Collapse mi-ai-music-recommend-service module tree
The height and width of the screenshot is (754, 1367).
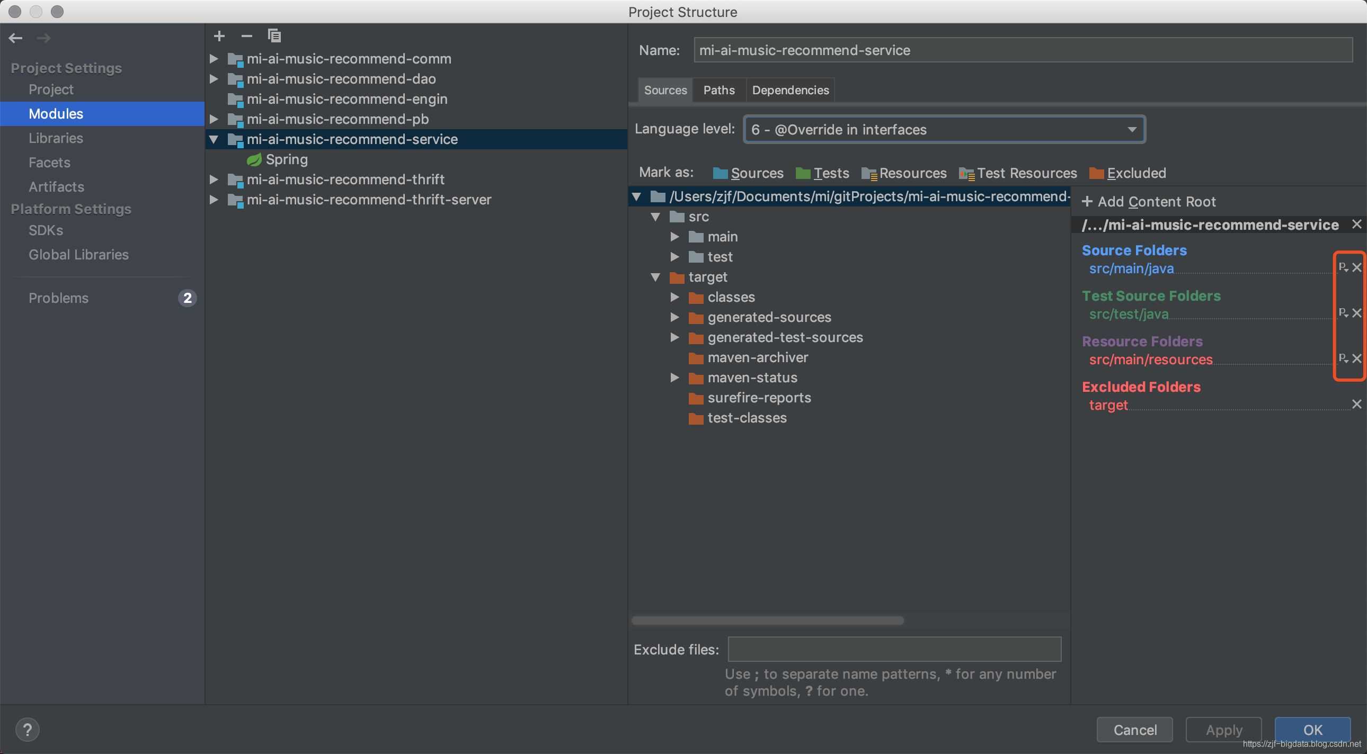point(215,139)
